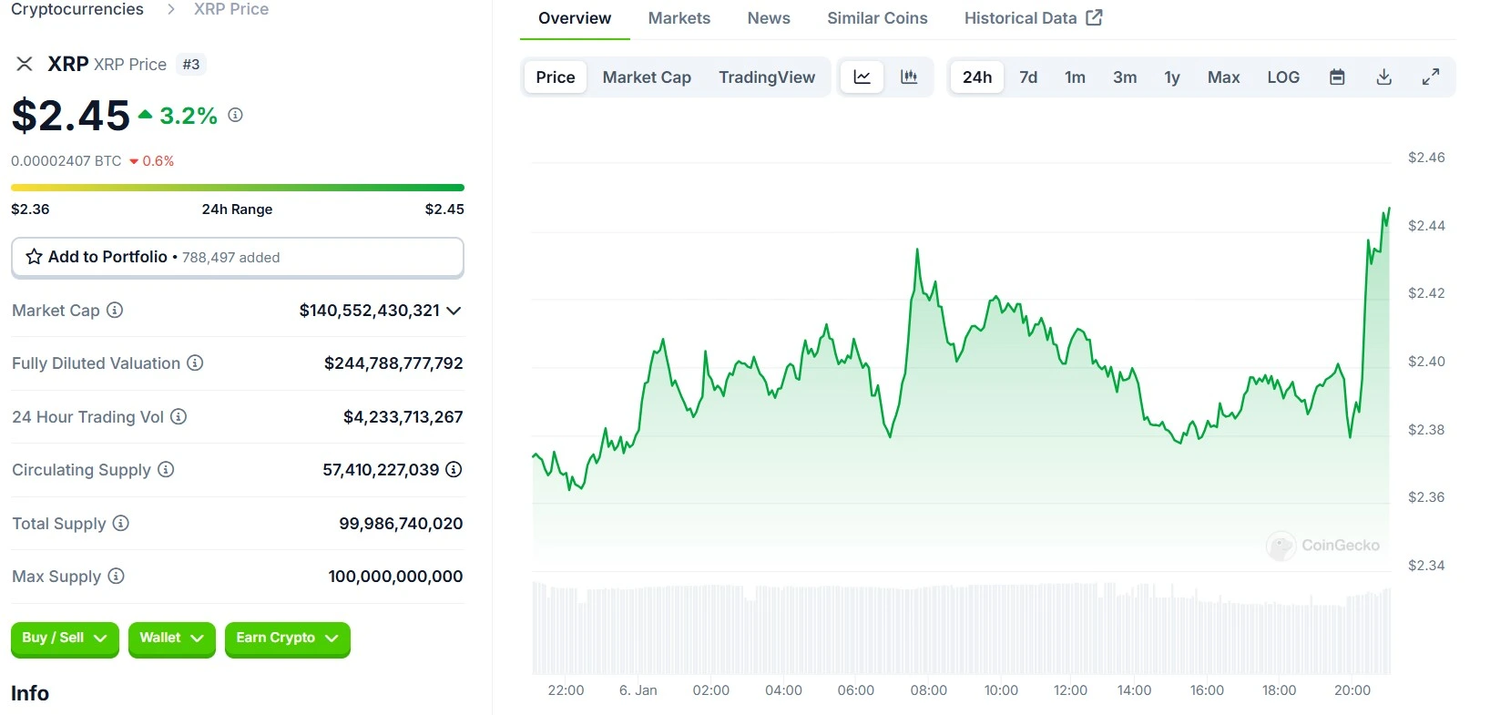
Task: Click the $2.45 price value
Action: tap(71, 116)
